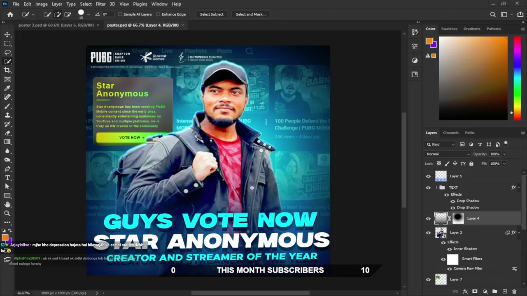The image size is (527, 296).
Task: Expand the TEXT group chevron
Action: pos(436,187)
